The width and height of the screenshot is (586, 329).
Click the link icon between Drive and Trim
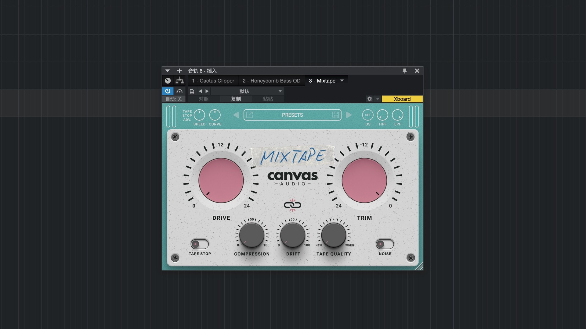292,205
